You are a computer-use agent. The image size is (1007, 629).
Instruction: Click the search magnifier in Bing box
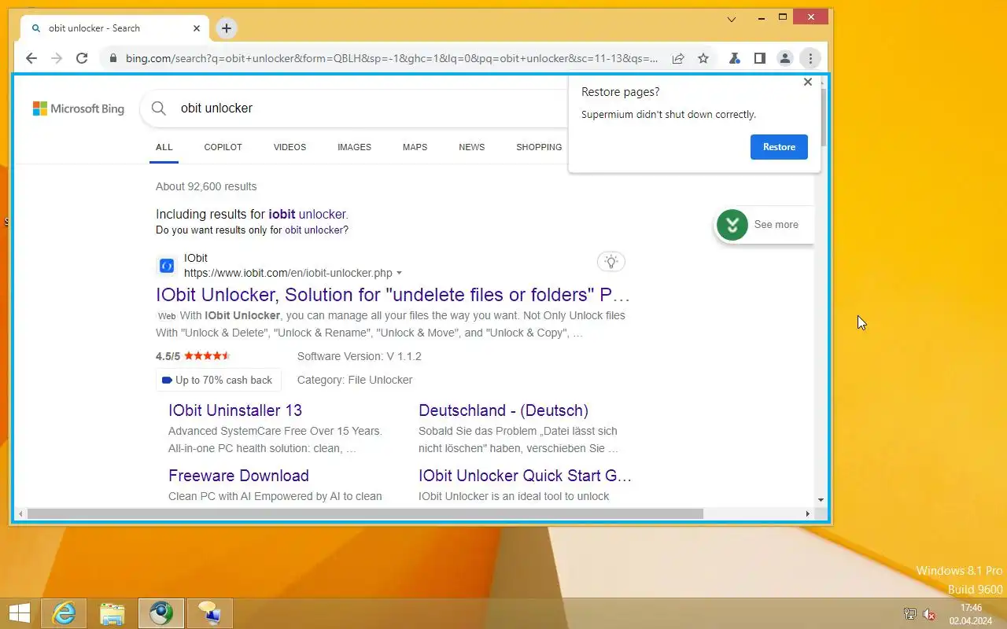tap(159, 109)
